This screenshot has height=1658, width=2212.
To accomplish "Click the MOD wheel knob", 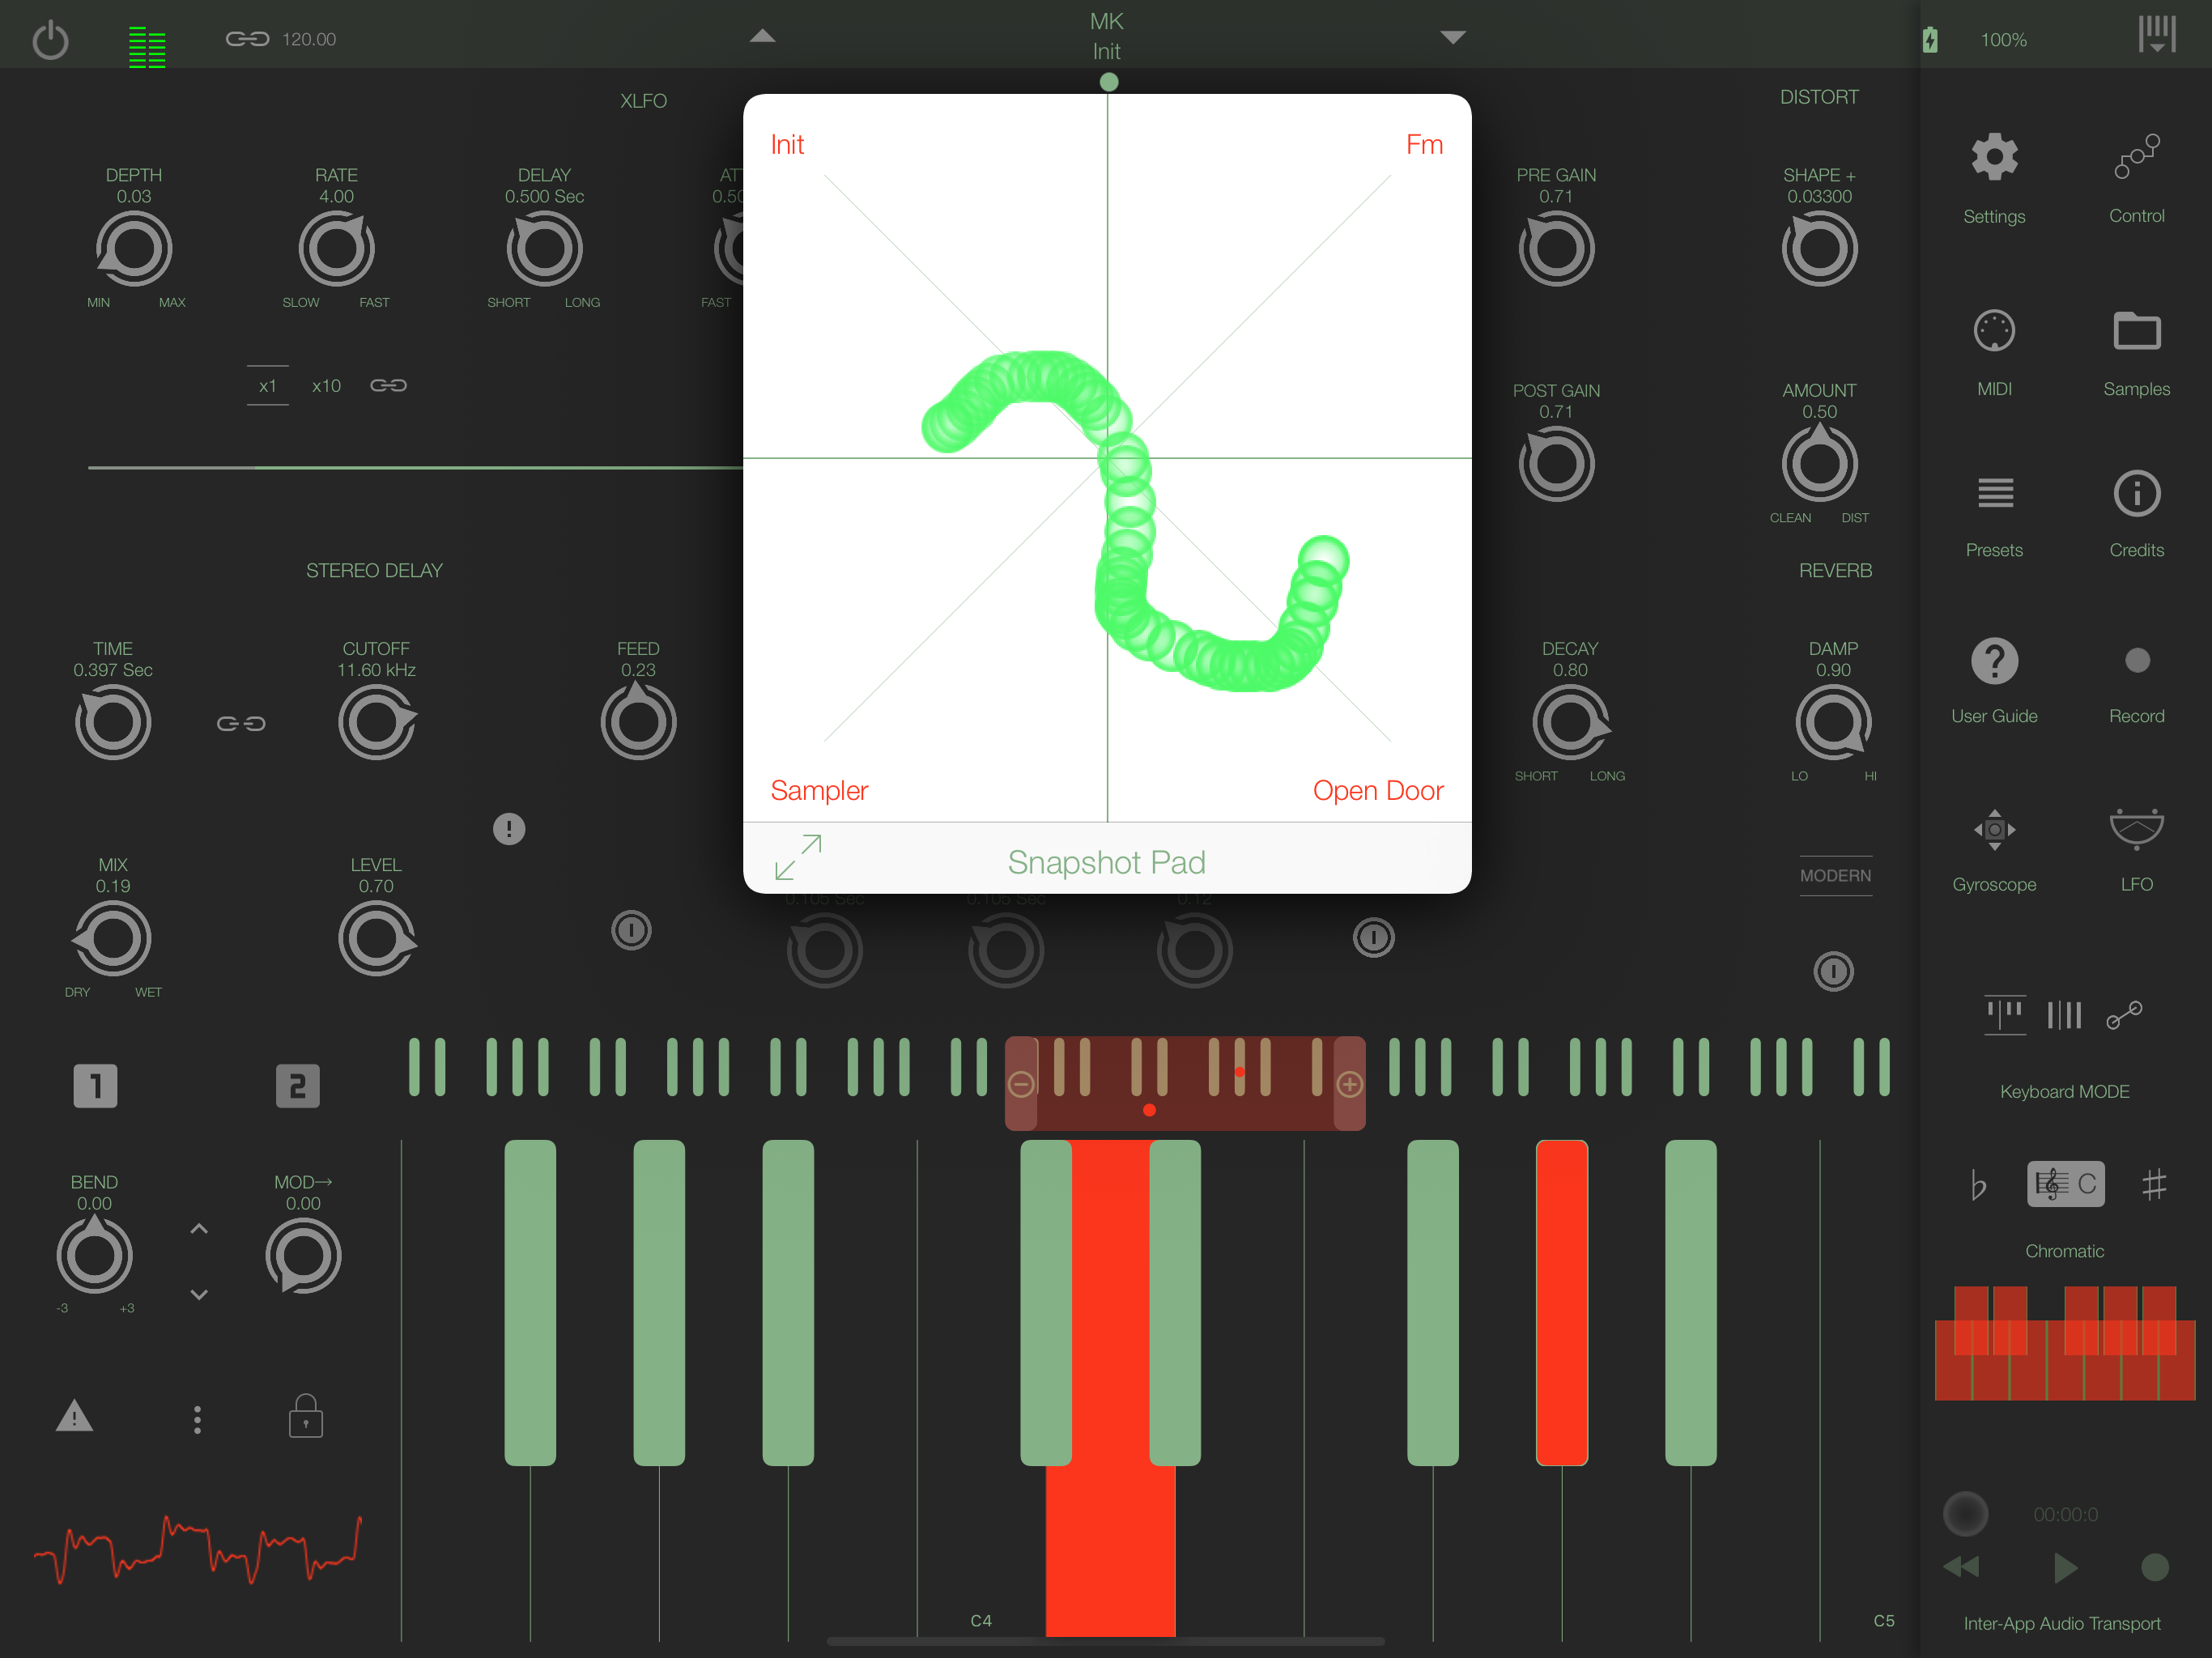I will click(303, 1257).
